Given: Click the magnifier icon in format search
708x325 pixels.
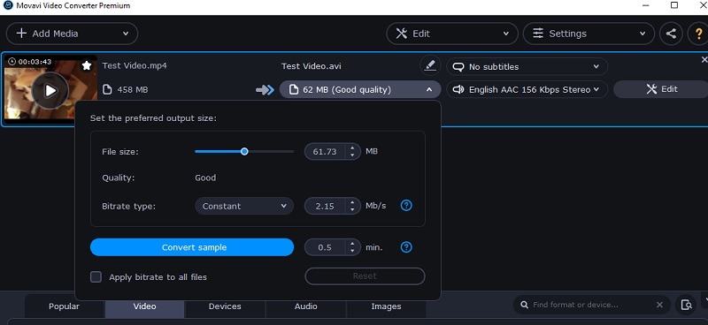Looking at the screenshot, I should point(525,306).
